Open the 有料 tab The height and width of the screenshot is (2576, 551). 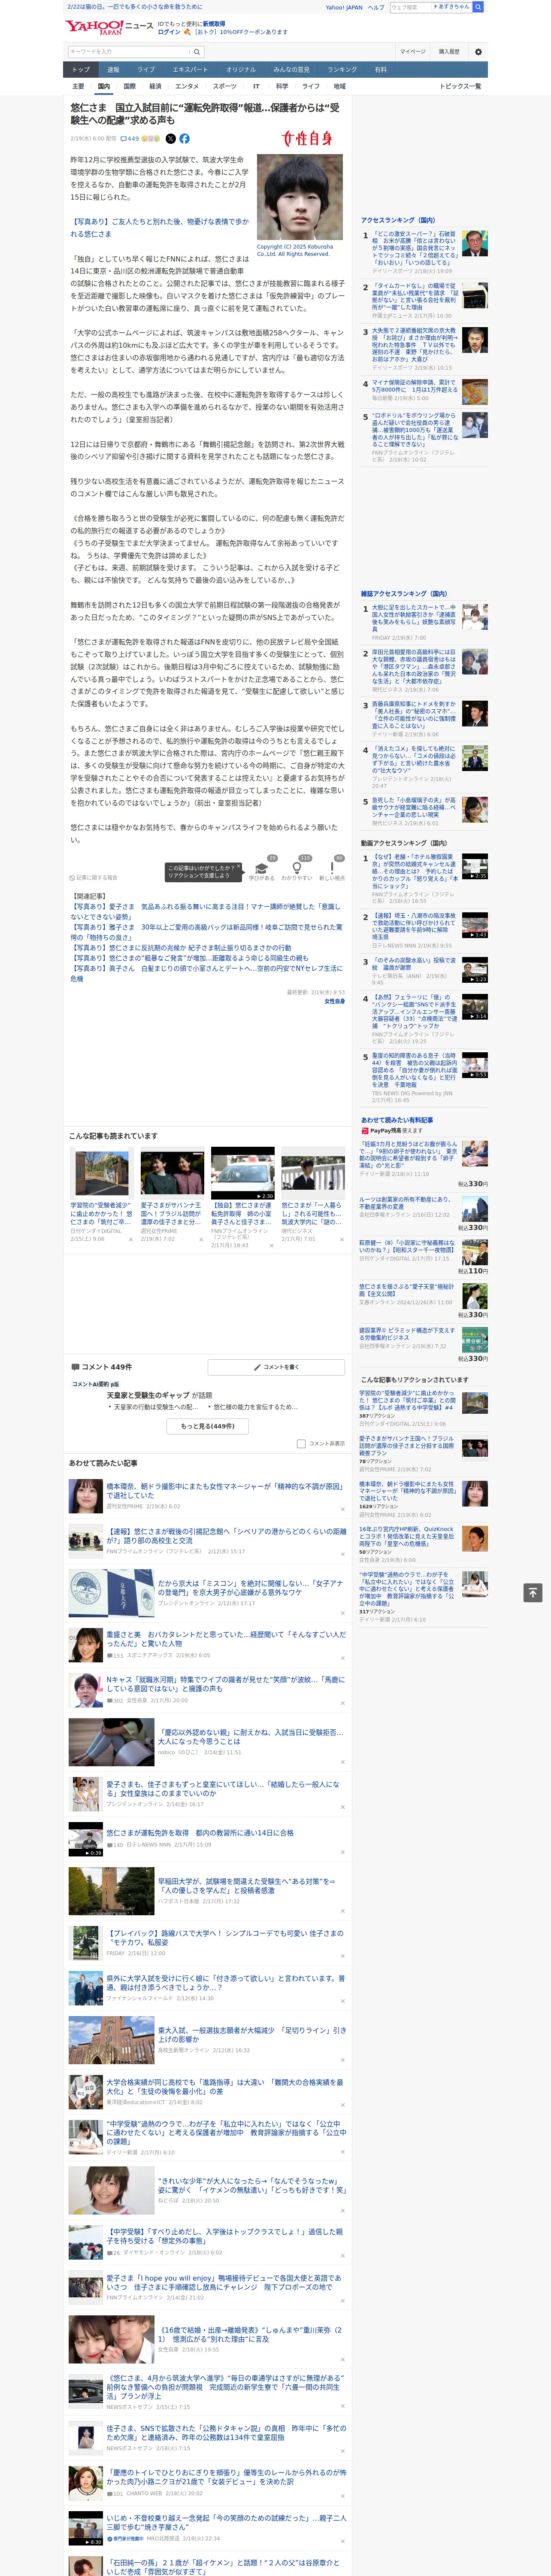click(380, 69)
